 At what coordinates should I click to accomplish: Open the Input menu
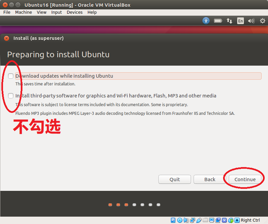pos(57,12)
